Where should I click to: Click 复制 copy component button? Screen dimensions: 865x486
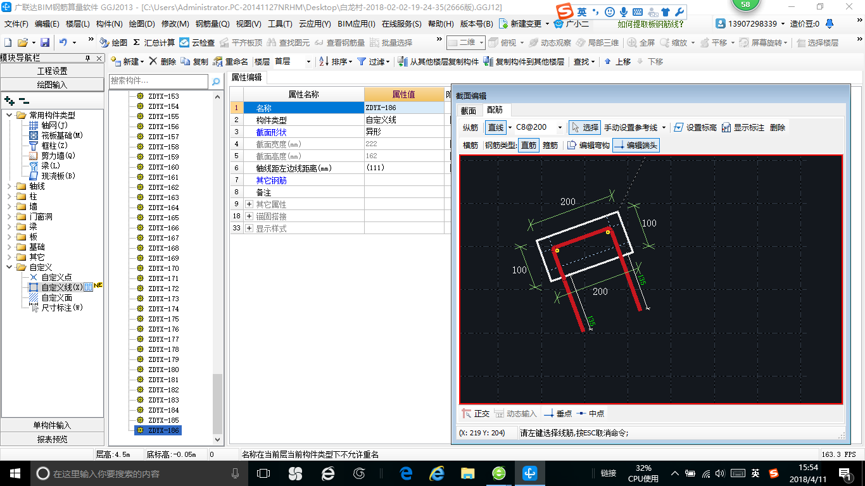click(194, 61)
